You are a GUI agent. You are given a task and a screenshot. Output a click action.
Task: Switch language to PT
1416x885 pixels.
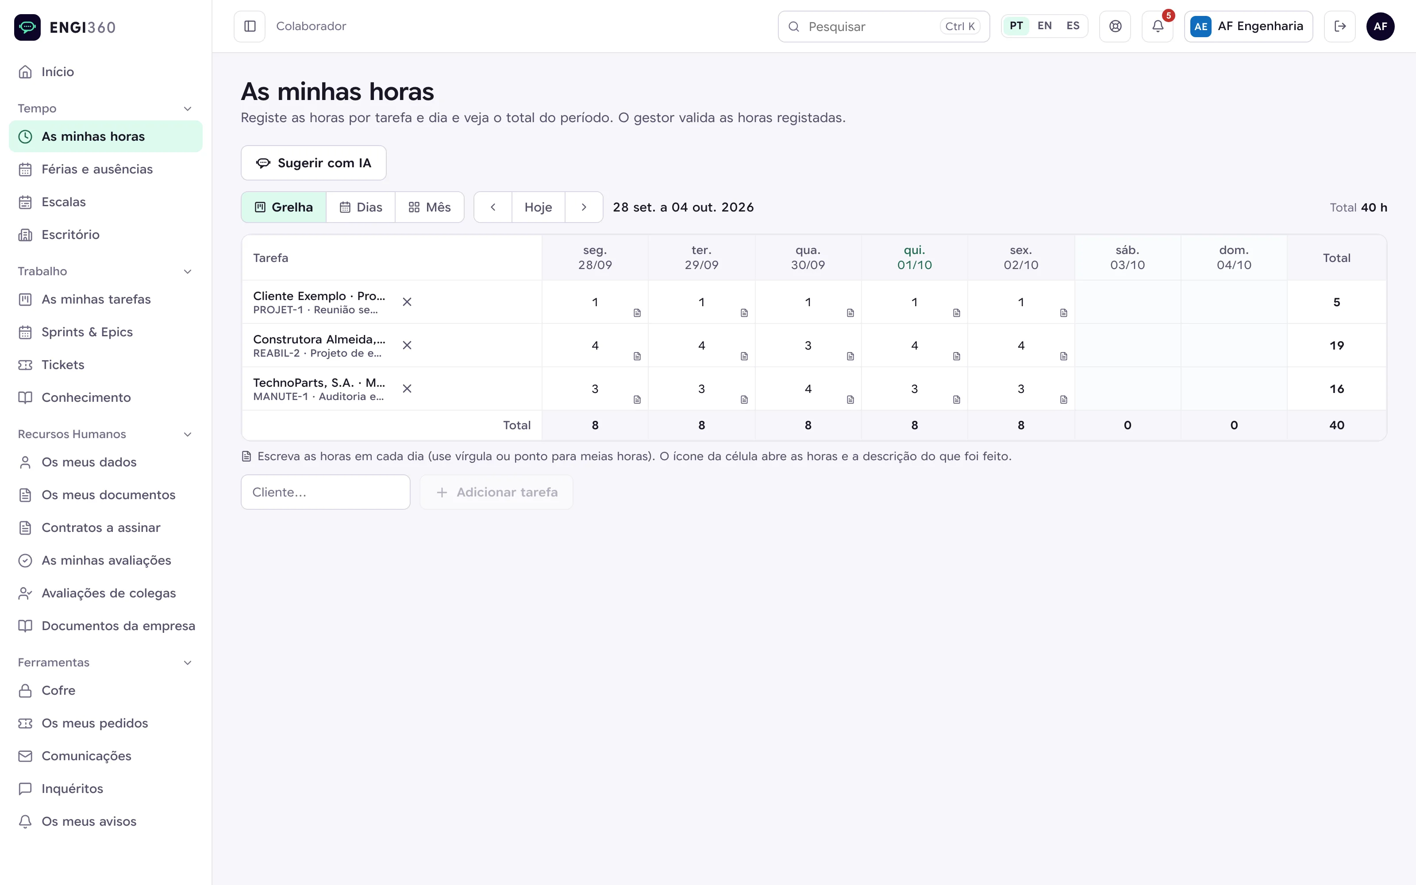tap(1016, 26)
